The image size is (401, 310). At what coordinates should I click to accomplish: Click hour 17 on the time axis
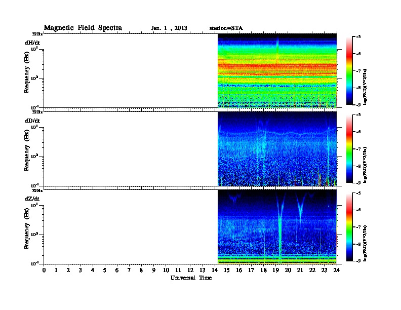point(251,270)
